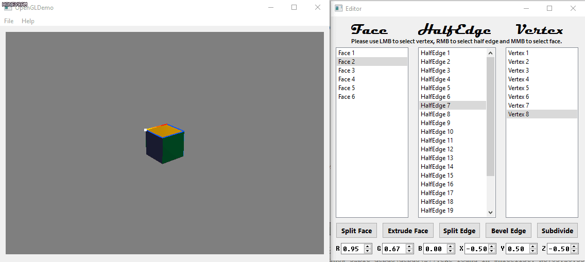
Task: Click the Split Face button
Action: coord(357,231)
